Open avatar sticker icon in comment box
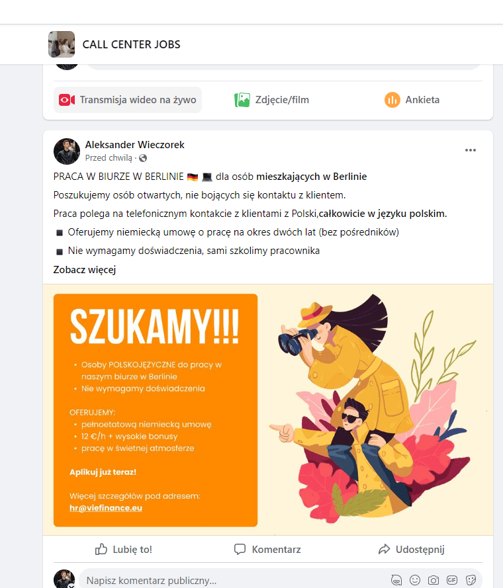The height and width of the screenshot is (588, 503). coord(396,580)
